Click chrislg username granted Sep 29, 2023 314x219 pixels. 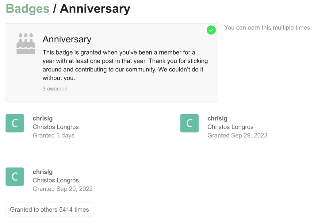point(217,118)
